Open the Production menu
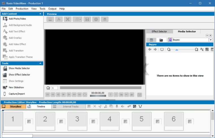The image size is (215, 138). [22, 9]
